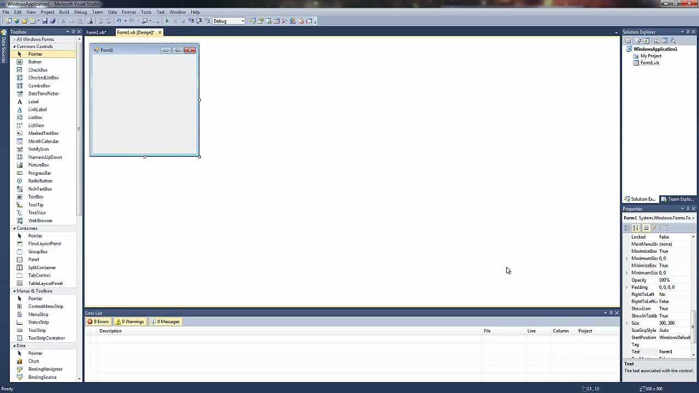
Task: Toggle auto-hide pin on Properties panel
Action: 688,209
